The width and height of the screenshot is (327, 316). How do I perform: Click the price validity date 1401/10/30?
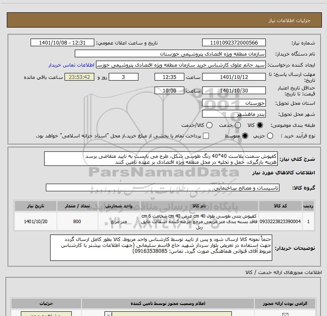click(x=234, y=91)
